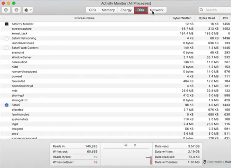Viewport: 231px width, 168px height.
Task: Click the Safari compass icon
Action: coord(7,105)
